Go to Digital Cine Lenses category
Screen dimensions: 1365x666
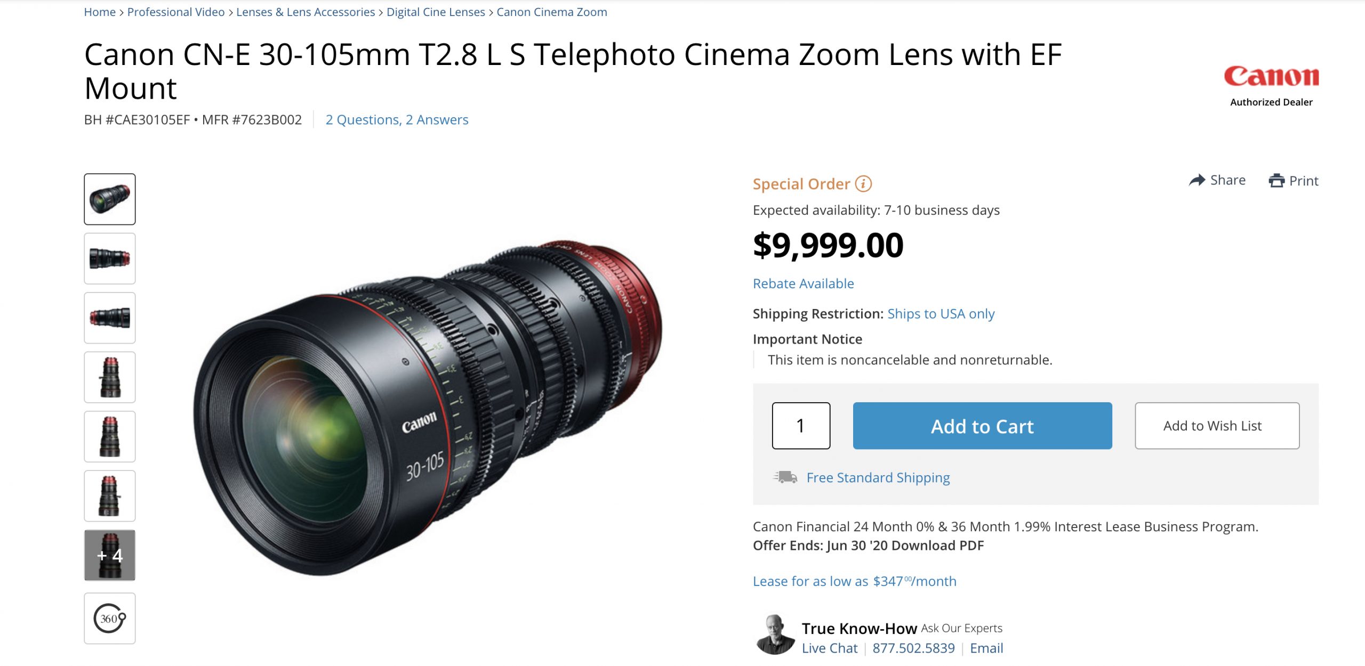(x=435, y=12)
